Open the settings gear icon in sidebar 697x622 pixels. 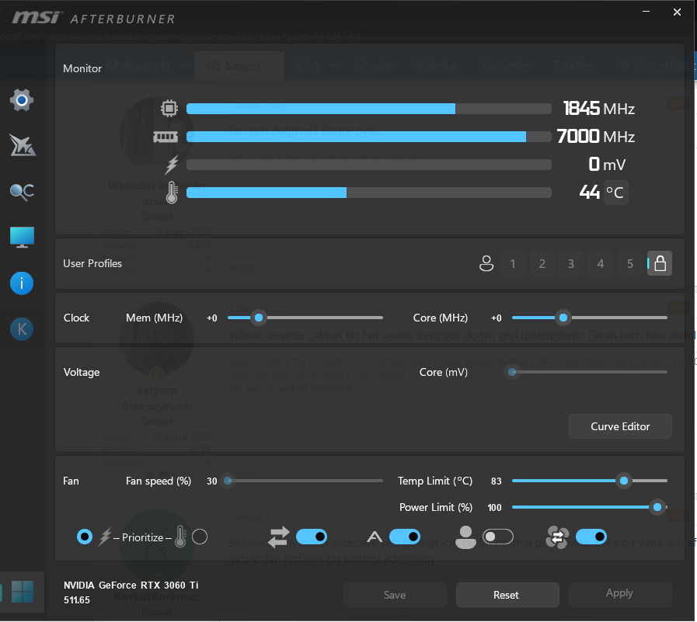21,100
